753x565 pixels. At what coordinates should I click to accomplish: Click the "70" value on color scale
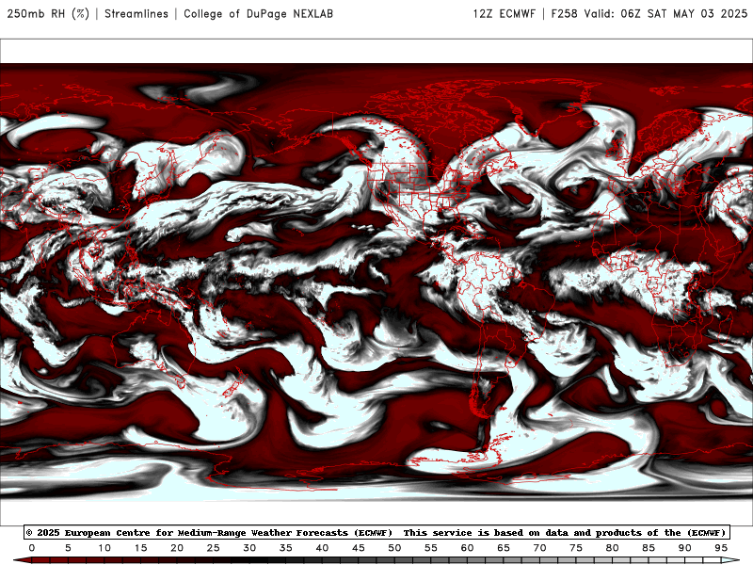pyautogui.click(x=539, y=548)
